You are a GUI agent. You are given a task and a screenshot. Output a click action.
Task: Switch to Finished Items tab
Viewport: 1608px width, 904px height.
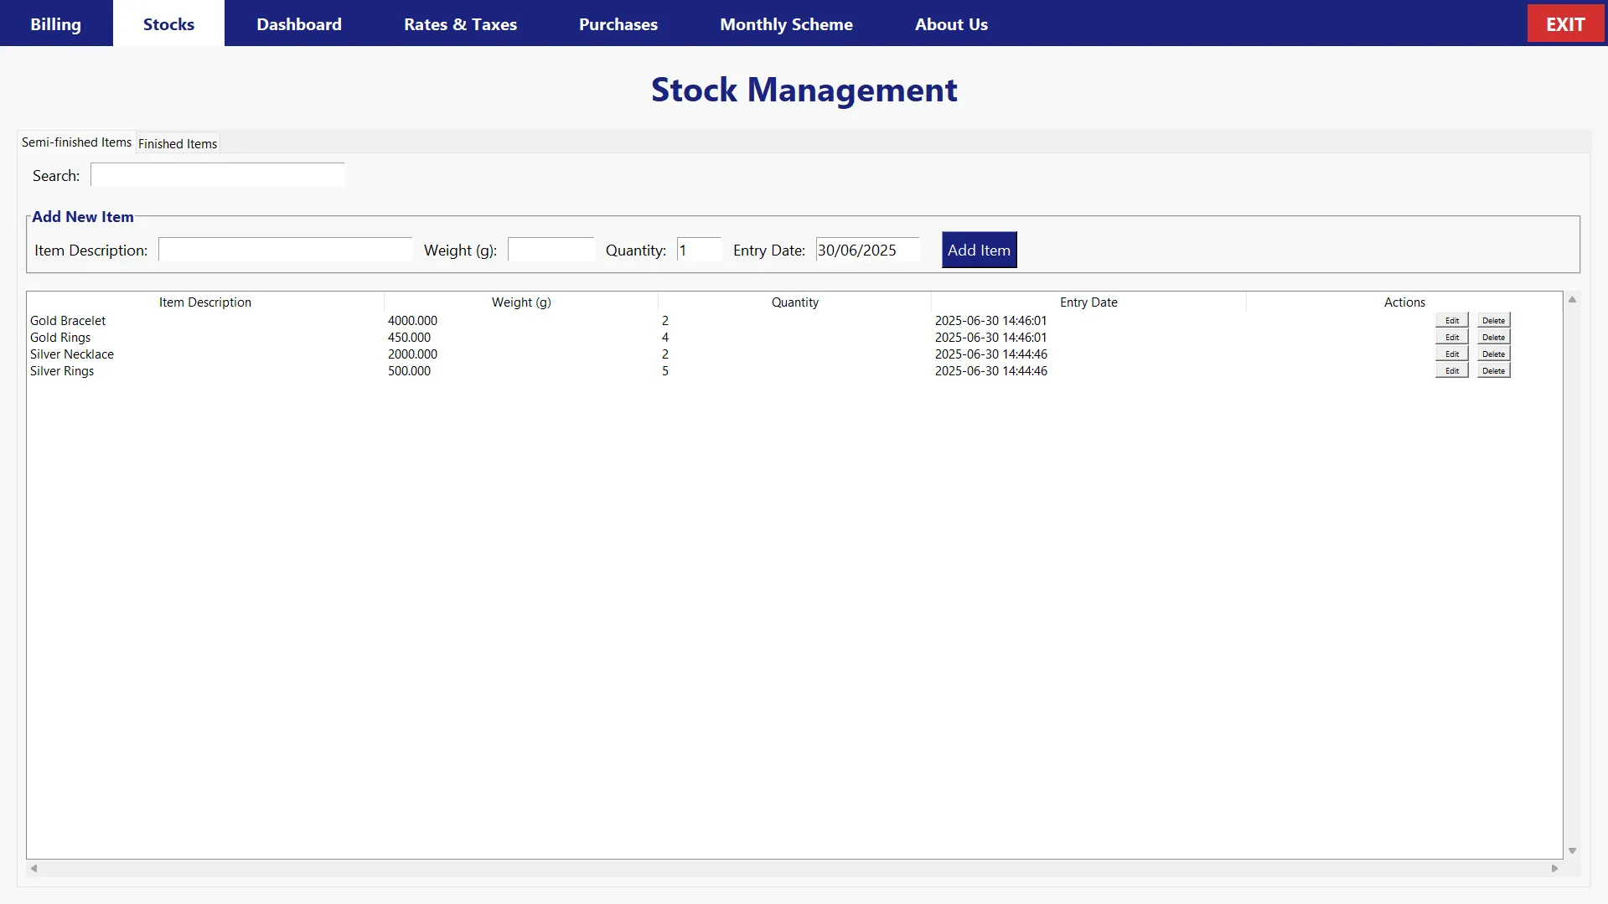pos(178,144)
